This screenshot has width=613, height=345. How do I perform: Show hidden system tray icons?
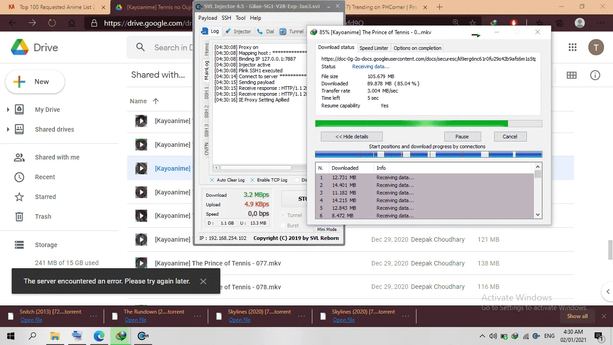click(x=482, y=336)
